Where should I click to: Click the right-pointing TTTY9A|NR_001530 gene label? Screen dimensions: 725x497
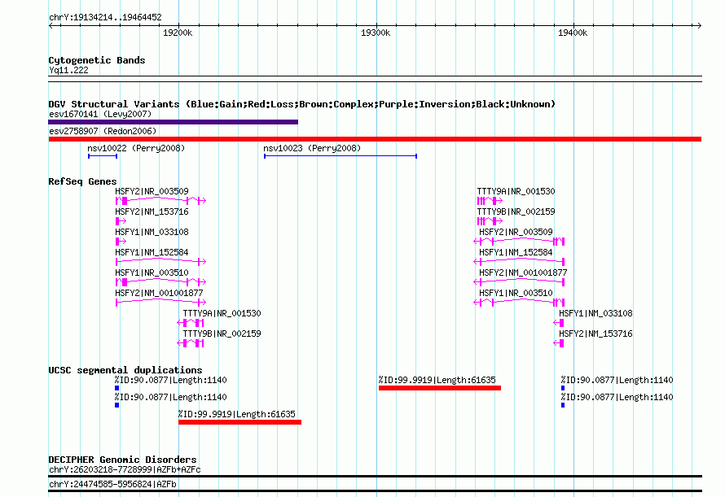pos(516,191)
